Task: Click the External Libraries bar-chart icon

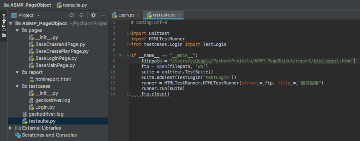Action: click(18, 128)
